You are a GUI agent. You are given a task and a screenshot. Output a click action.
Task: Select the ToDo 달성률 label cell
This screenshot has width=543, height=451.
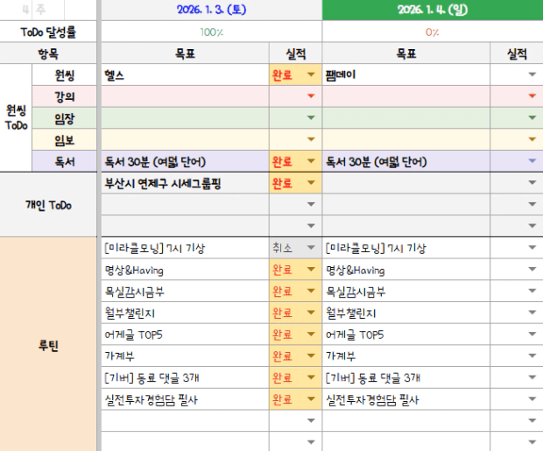click(48, 32)
